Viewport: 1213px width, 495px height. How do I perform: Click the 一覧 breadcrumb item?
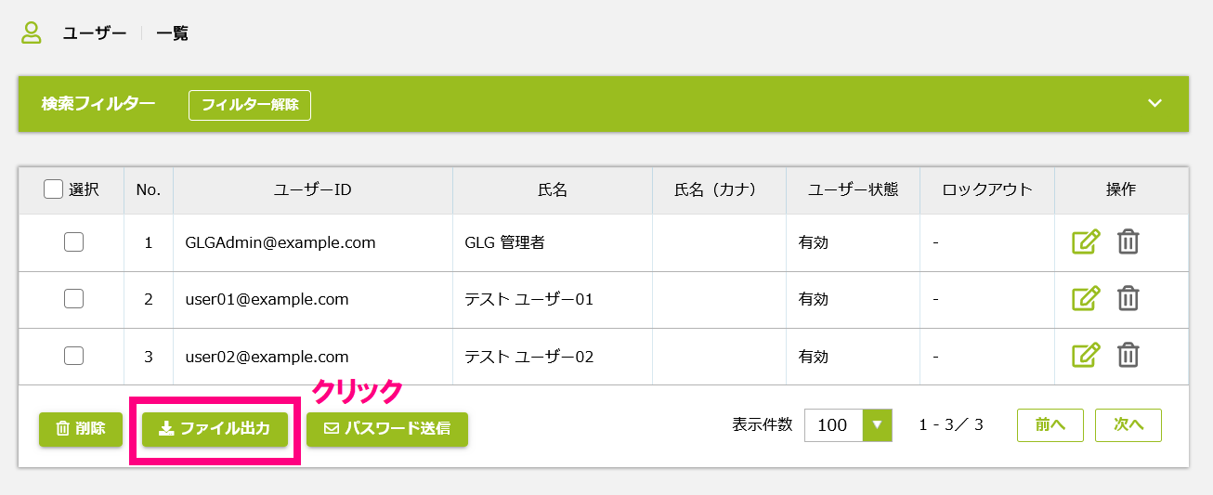[172, 33]
